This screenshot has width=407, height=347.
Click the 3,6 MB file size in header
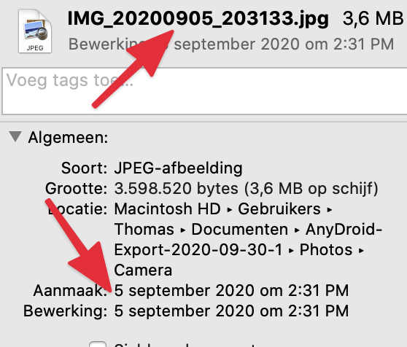pos(373,18)
